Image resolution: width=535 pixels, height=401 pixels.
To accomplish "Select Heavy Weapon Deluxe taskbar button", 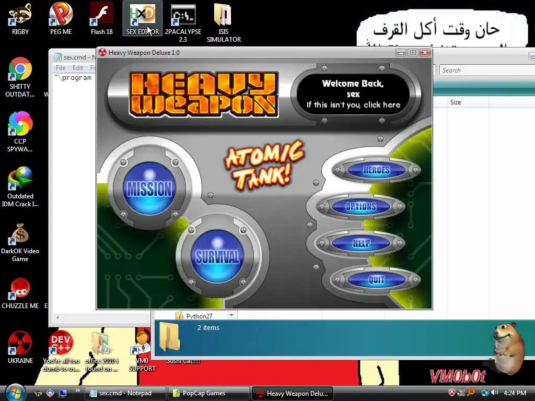I will click(292, 393).
